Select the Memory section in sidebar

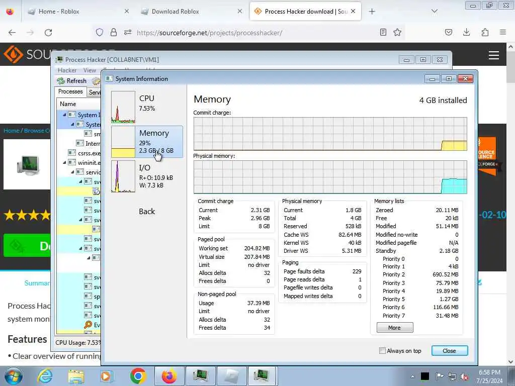[147, 142]
